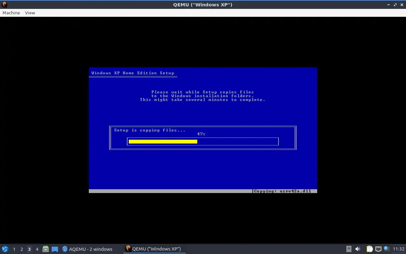
Task: Click the QEMU logo in title bar
Action: pyautogui.click(x=4, y=4)
